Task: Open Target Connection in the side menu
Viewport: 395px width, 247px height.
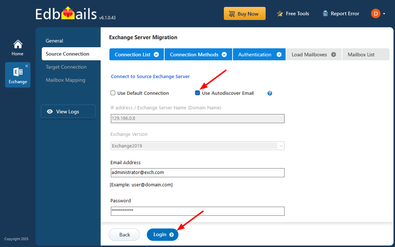Action: point(66,67)
